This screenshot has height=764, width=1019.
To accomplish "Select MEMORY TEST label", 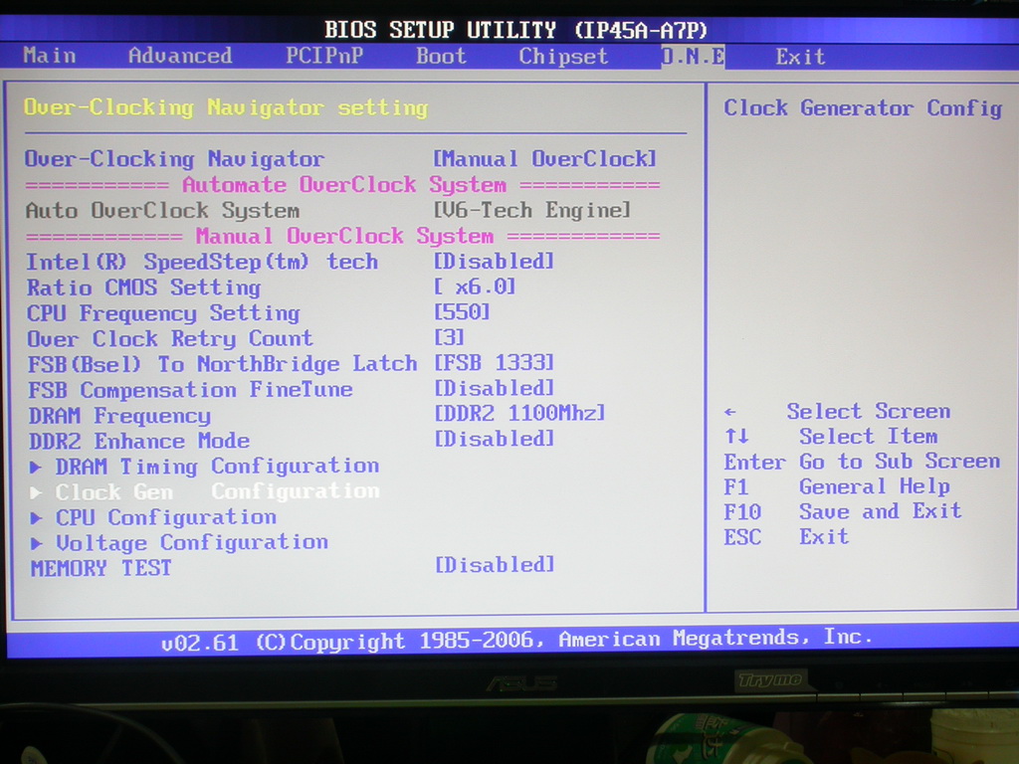I will click(101, 568).
